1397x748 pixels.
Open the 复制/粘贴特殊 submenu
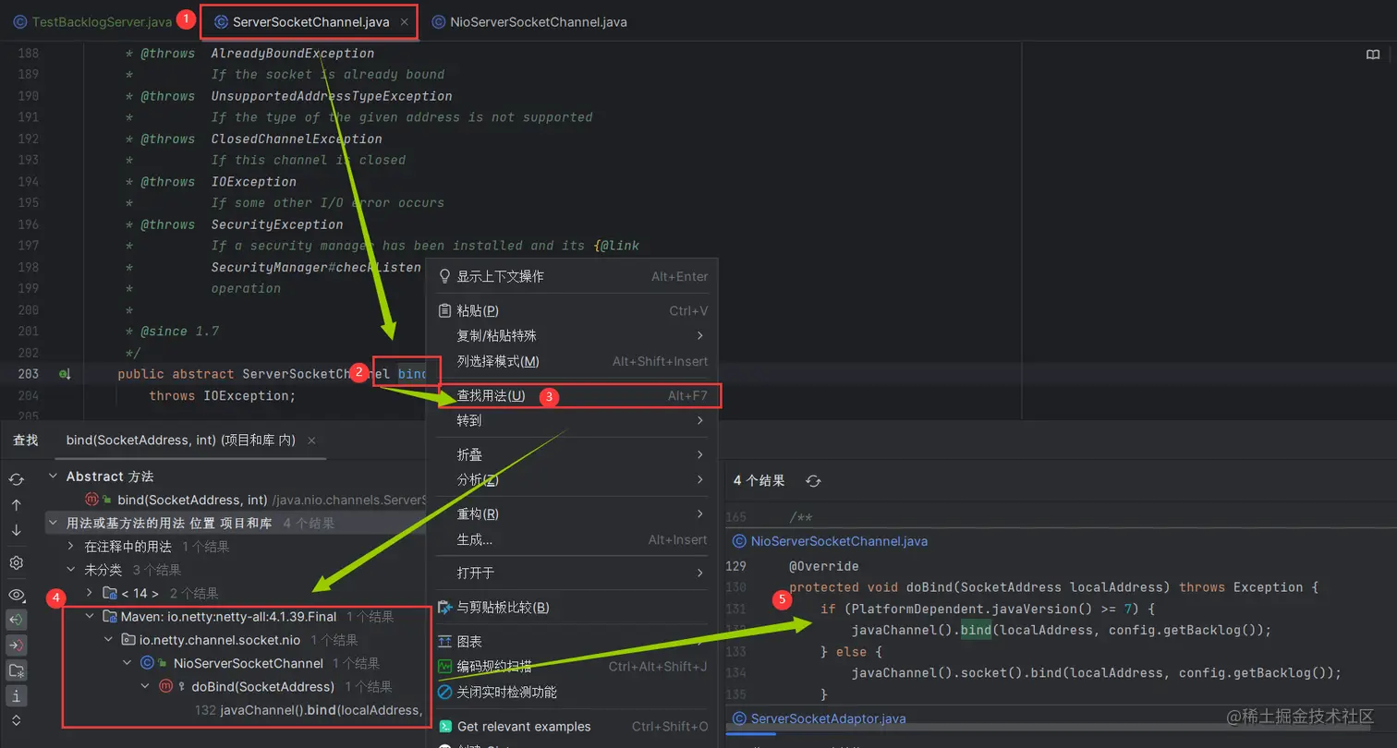point(573,336)
